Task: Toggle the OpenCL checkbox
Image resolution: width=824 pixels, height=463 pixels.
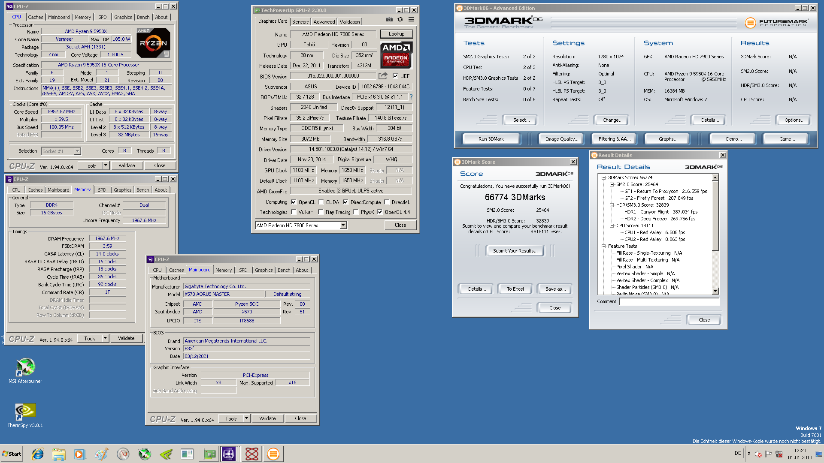Action: click(294, 202)
